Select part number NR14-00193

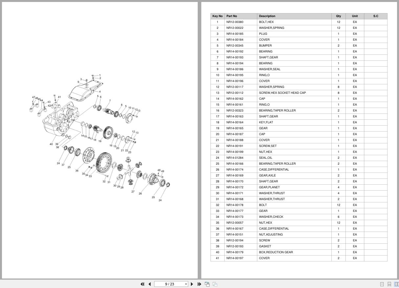(235, 57)
